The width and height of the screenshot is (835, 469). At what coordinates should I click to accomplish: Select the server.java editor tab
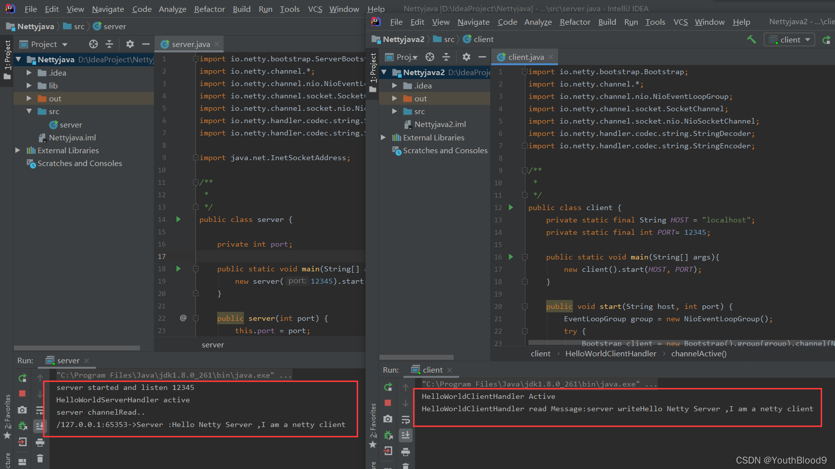[x=190, y=44]
